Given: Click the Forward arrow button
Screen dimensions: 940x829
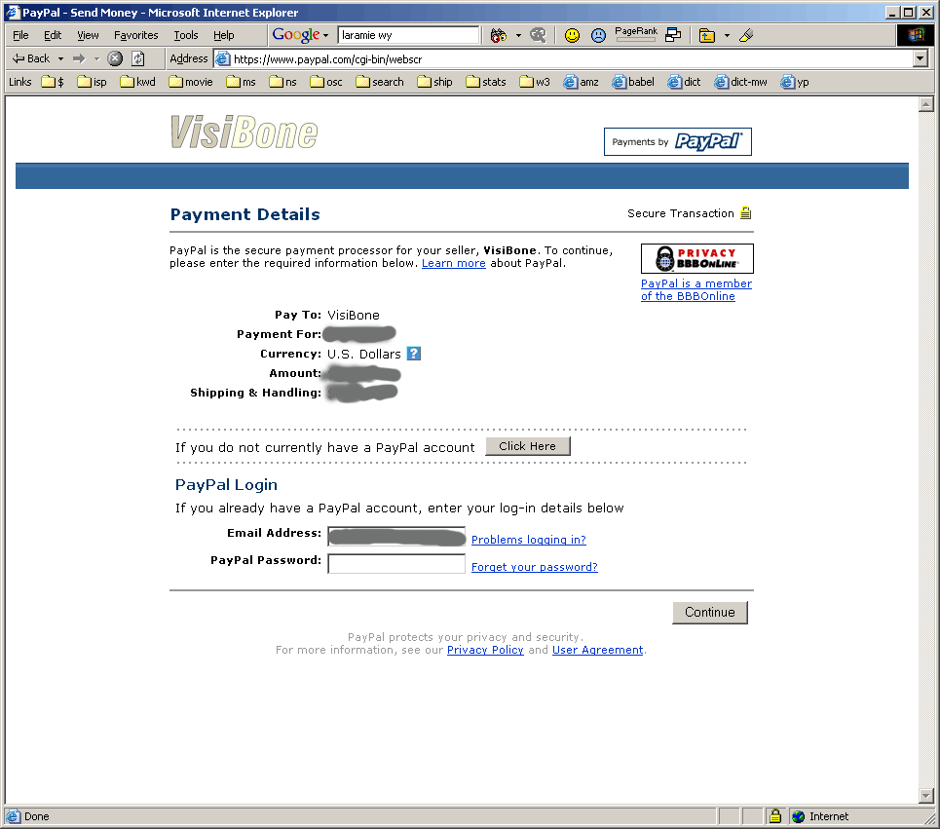Looking at the screenshot, I should (x=79, y=58).
